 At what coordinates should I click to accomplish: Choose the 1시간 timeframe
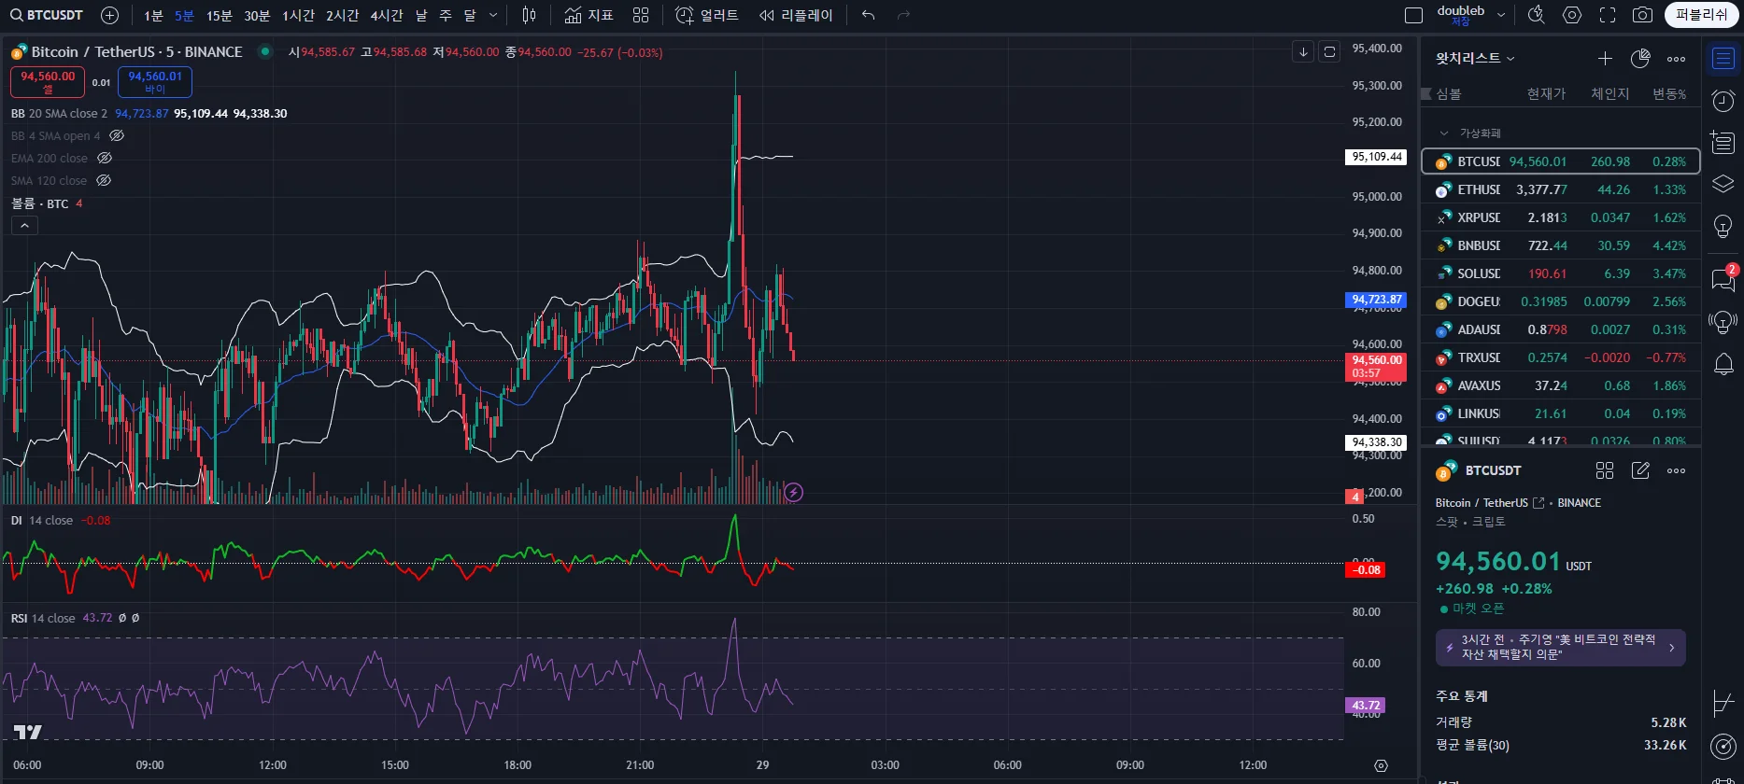pos(299,15)
